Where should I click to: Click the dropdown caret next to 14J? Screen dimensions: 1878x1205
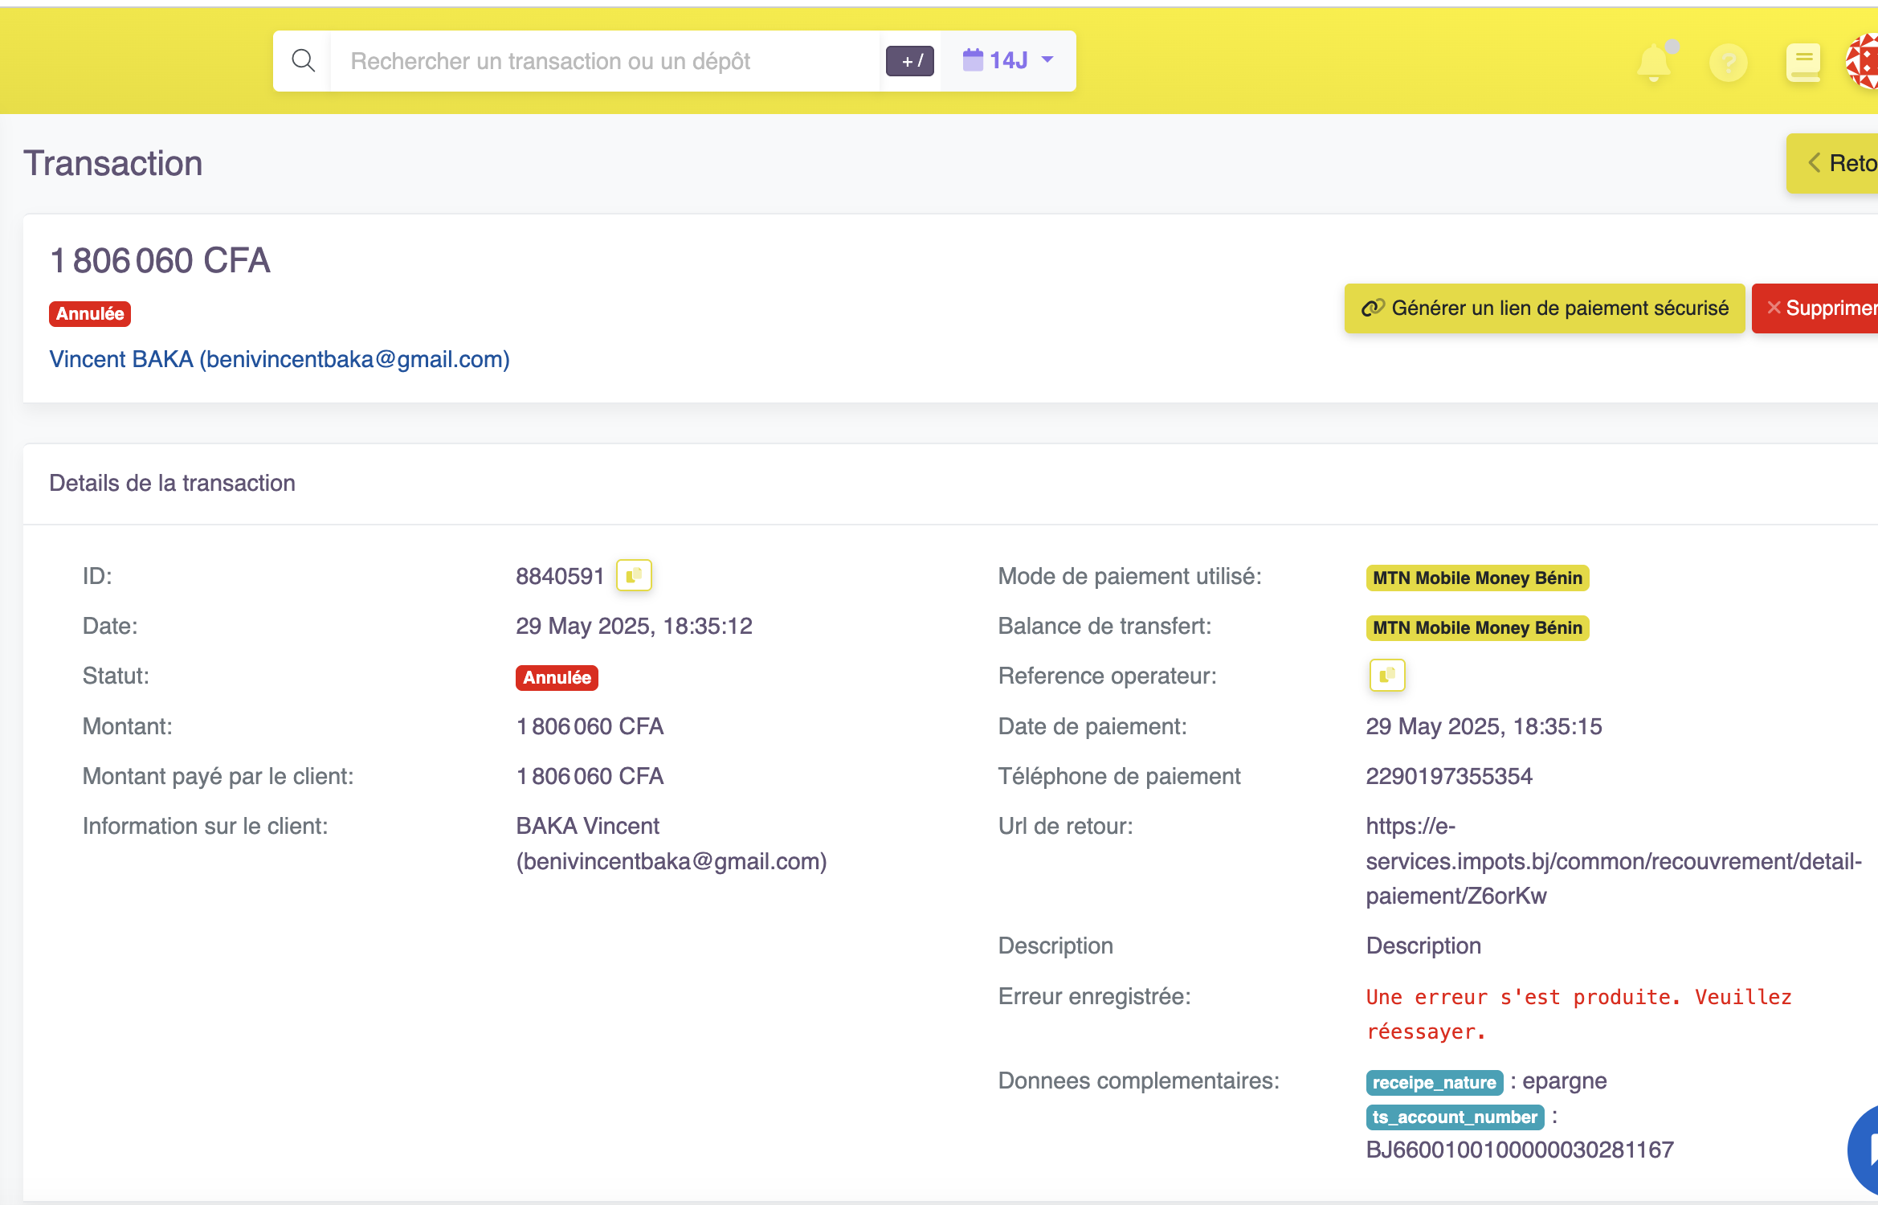1047,59
